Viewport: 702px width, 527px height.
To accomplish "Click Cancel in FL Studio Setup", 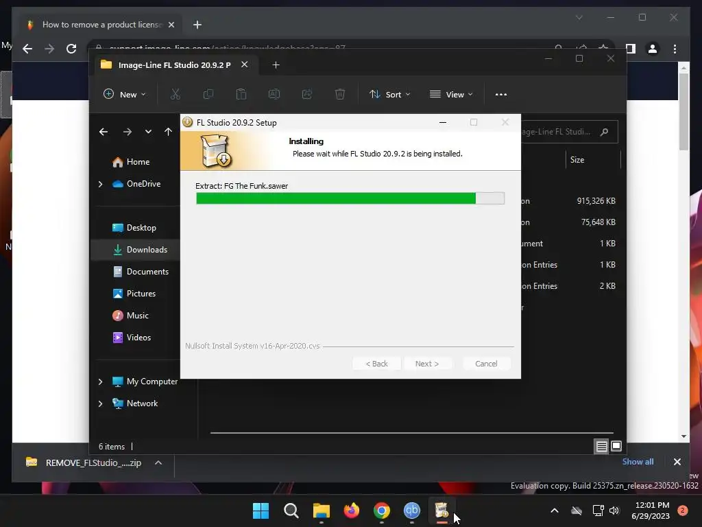I will tap(486, 364).
